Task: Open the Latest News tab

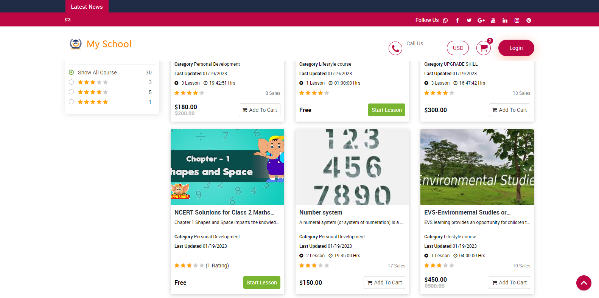Action: point(87,6)
